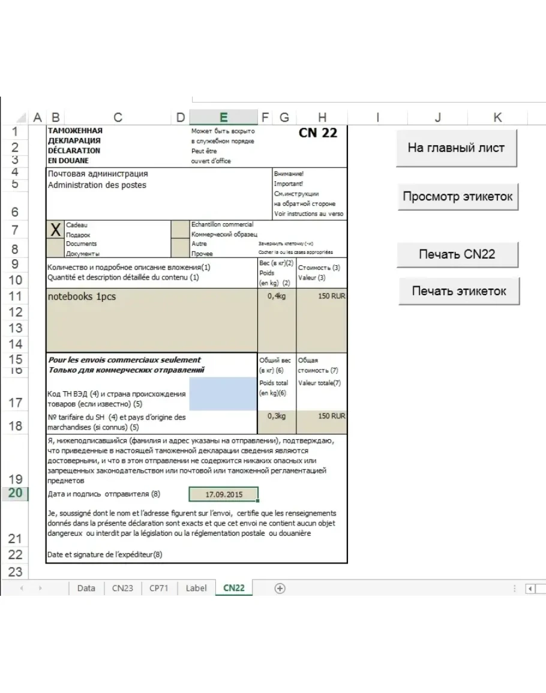The image size is (546, 693).
Task: Switch to the Data sheet tab
Action: [86, 589]
